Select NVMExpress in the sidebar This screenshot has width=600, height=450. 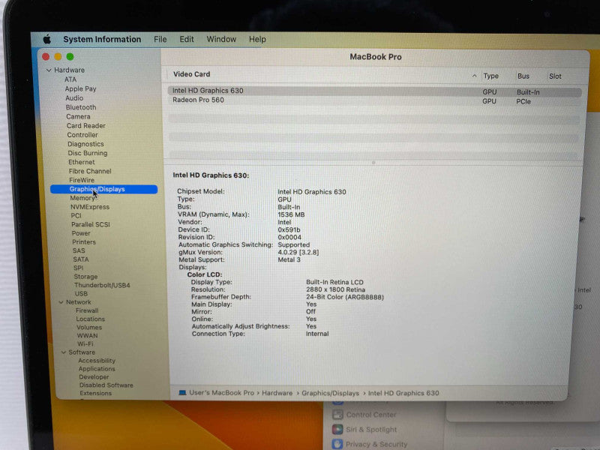pyautogui.click(x=90, y=207)
